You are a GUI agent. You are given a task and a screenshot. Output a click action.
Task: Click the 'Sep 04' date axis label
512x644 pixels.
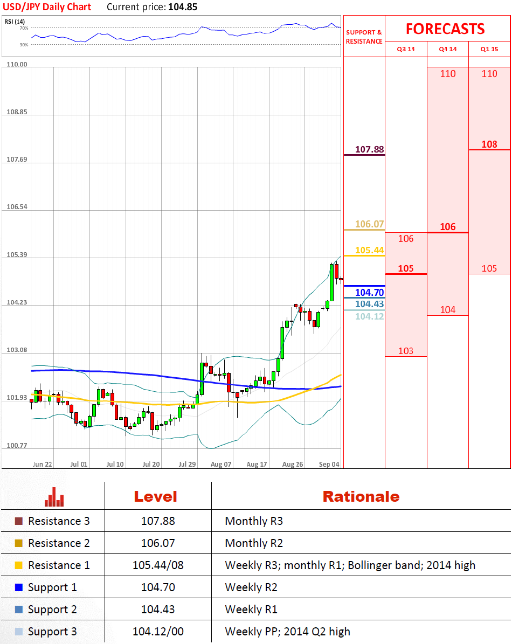click(x=329, y=464)
